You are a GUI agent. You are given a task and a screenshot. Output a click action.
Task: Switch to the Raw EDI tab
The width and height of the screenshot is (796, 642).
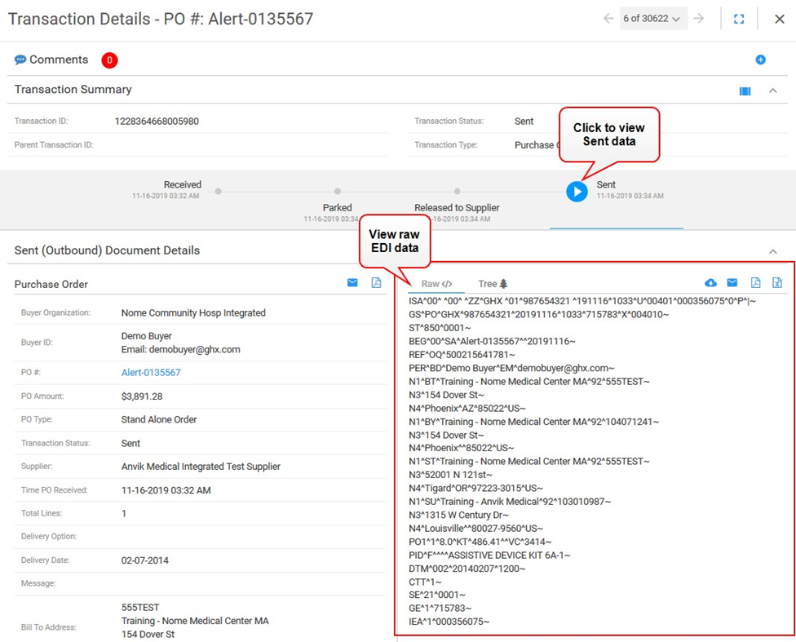[x=436, y=284]
